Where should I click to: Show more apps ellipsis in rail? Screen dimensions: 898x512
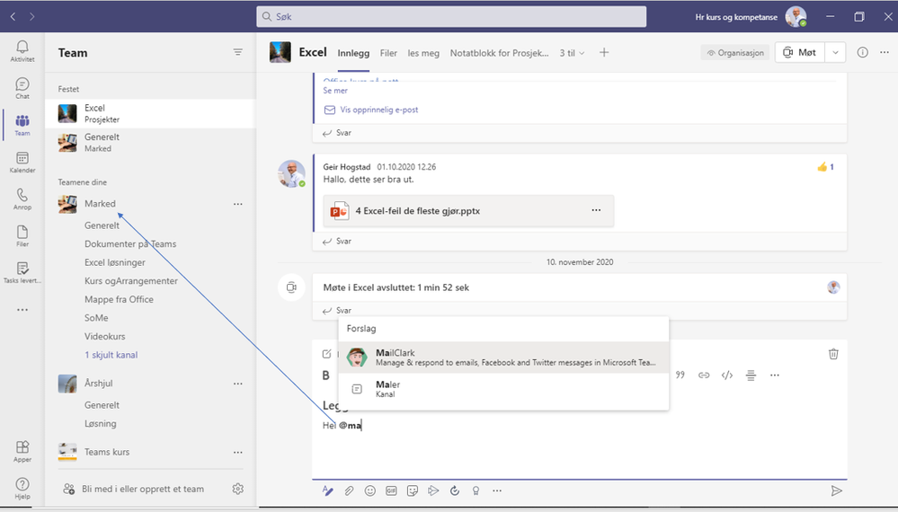pos(22,310)
